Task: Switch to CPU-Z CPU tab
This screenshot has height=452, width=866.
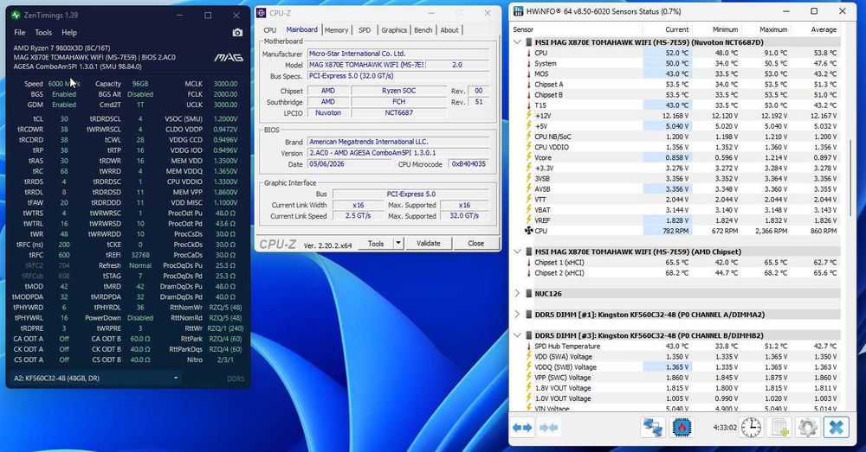Action: (270, 30)
